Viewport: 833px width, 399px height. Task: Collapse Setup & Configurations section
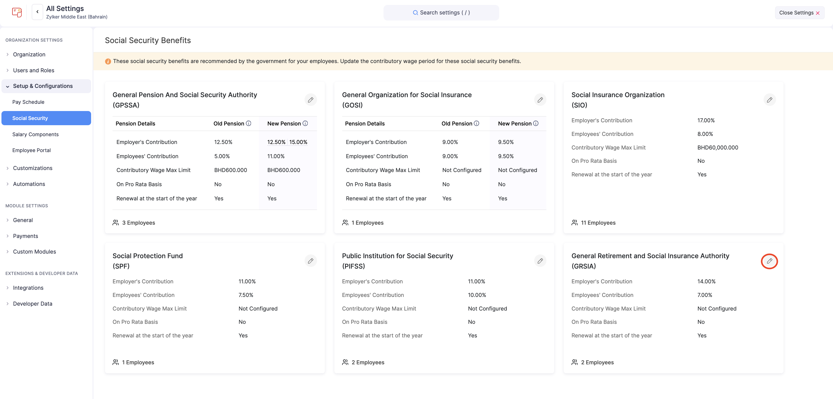pos(43,86)
